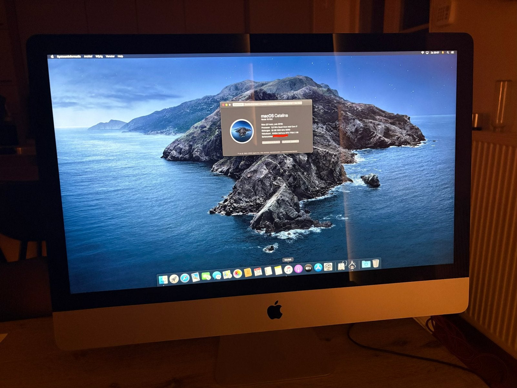The width and height of the screenshot is (517, 388).
Task: Open Calendar icon showing 24
Action: click(x=258, y=272)
